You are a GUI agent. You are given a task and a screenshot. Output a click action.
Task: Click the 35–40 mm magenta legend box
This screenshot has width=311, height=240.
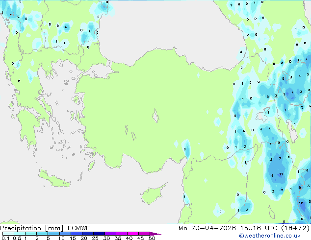pyautogui.click(x=121, y=234)
